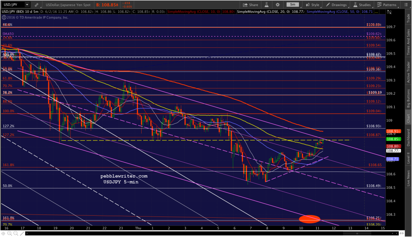Screen dimensions: 412x237
Task: Click the $108.65 level label
Action: click(x=375, y=165)
